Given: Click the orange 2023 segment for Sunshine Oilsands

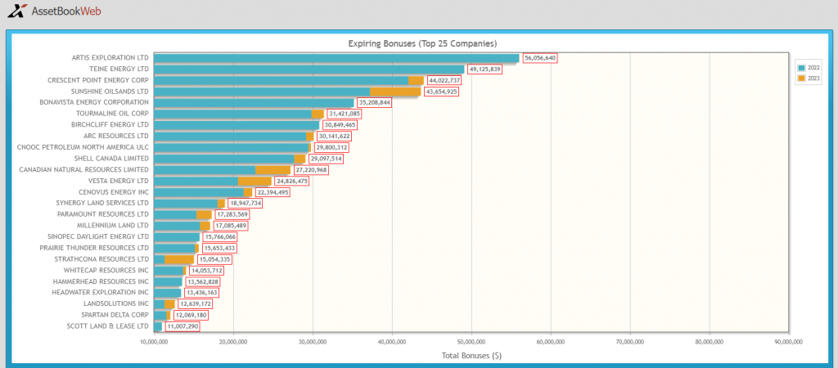Looking at the screenshot, I should [x=395, y=92].
